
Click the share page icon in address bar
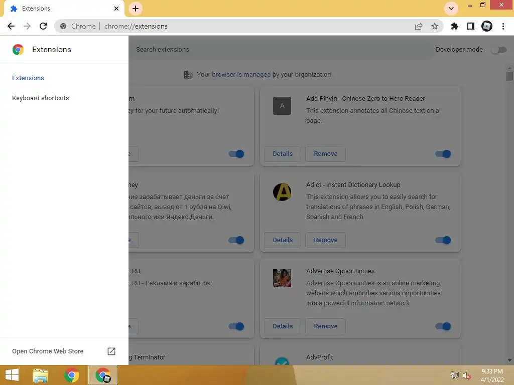click(419, 26)
